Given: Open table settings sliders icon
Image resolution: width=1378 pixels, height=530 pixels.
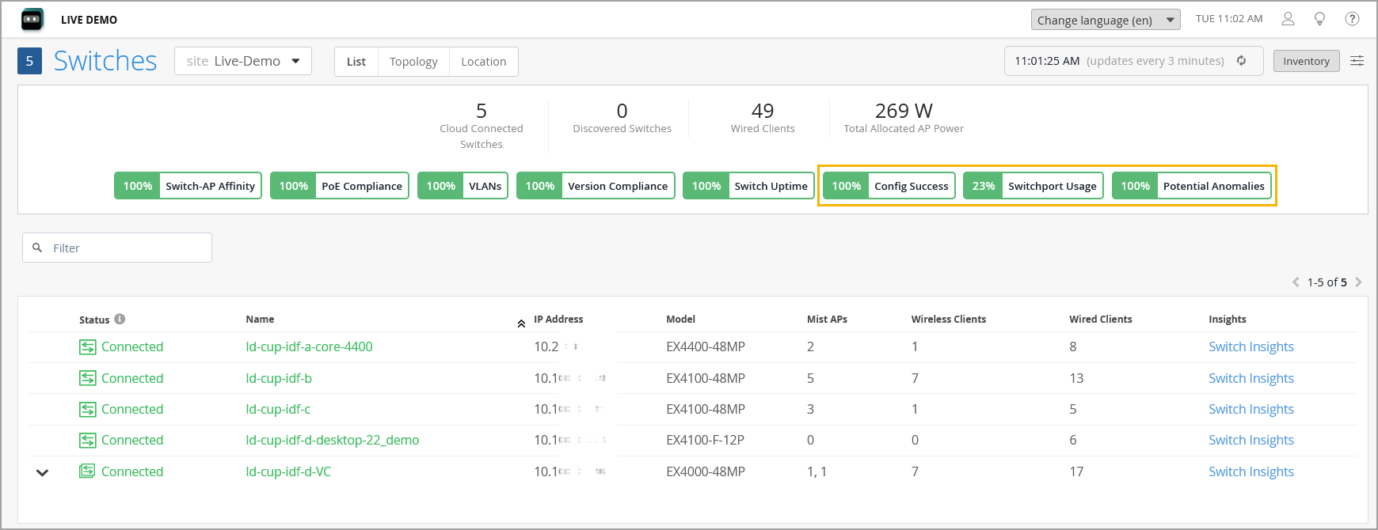Looking at the screenshot, I should point(1357,61).
